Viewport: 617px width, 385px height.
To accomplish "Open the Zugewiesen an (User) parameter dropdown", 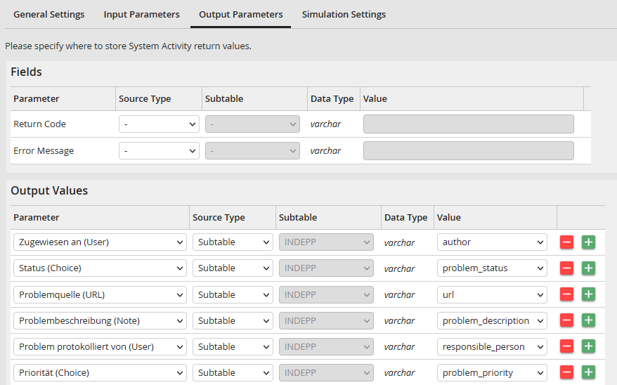I will click(100, 242).
